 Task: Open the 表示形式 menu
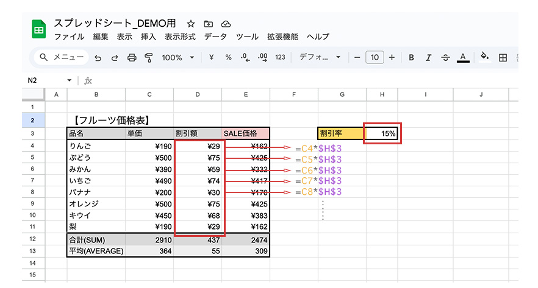180,37
